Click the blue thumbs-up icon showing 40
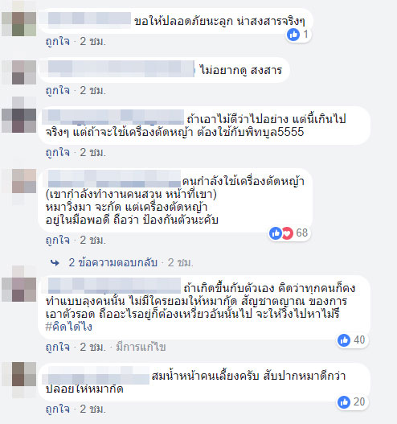The width and height of the screenshot is (397, 424). [344, 340]
